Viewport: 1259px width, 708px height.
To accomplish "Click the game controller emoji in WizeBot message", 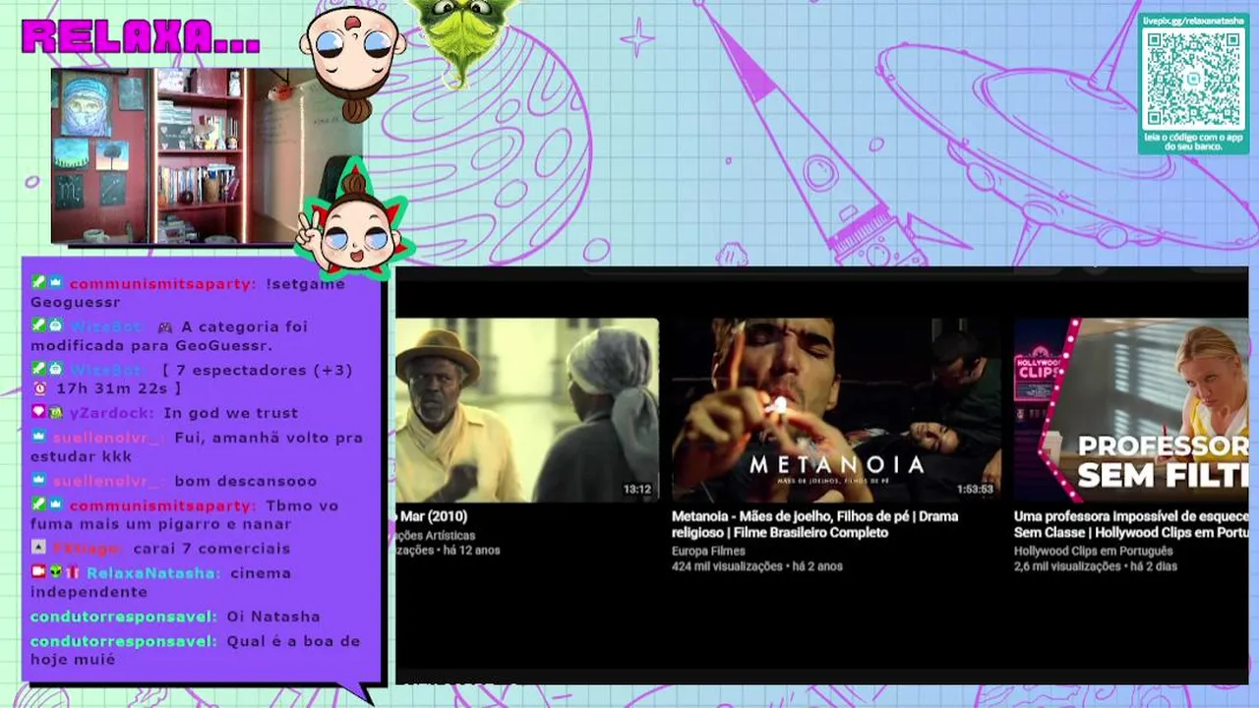I will (164, 326).
